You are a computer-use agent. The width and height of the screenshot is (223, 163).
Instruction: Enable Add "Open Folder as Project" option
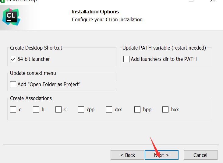point(13,84)
